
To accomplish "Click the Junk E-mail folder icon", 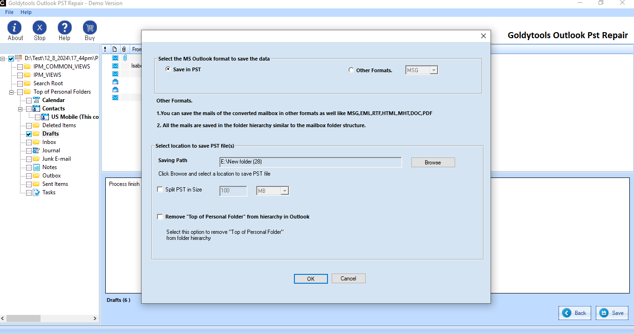I will pos(36,159).
